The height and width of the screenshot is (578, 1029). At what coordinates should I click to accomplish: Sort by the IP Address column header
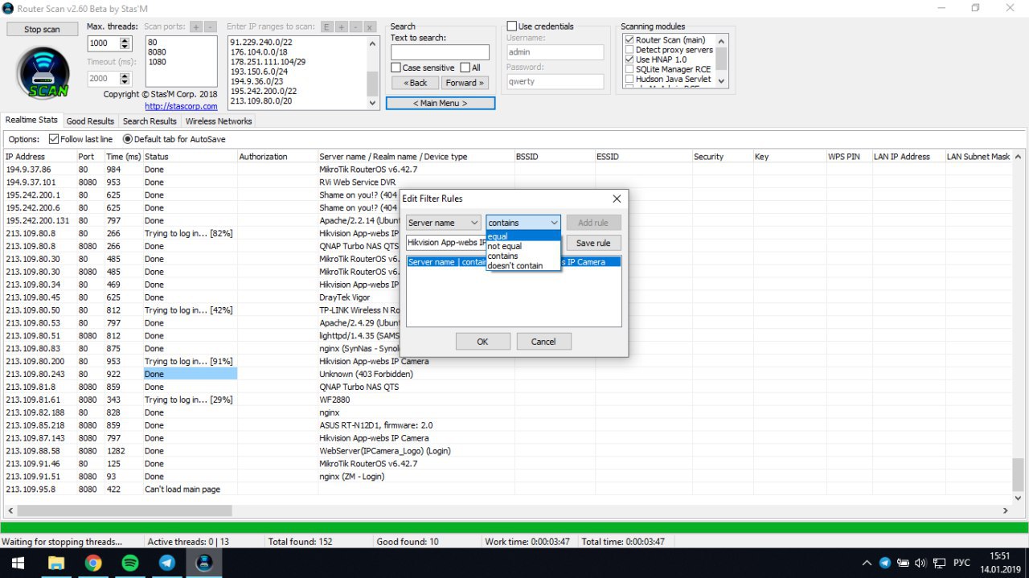(x=39, y=157)
